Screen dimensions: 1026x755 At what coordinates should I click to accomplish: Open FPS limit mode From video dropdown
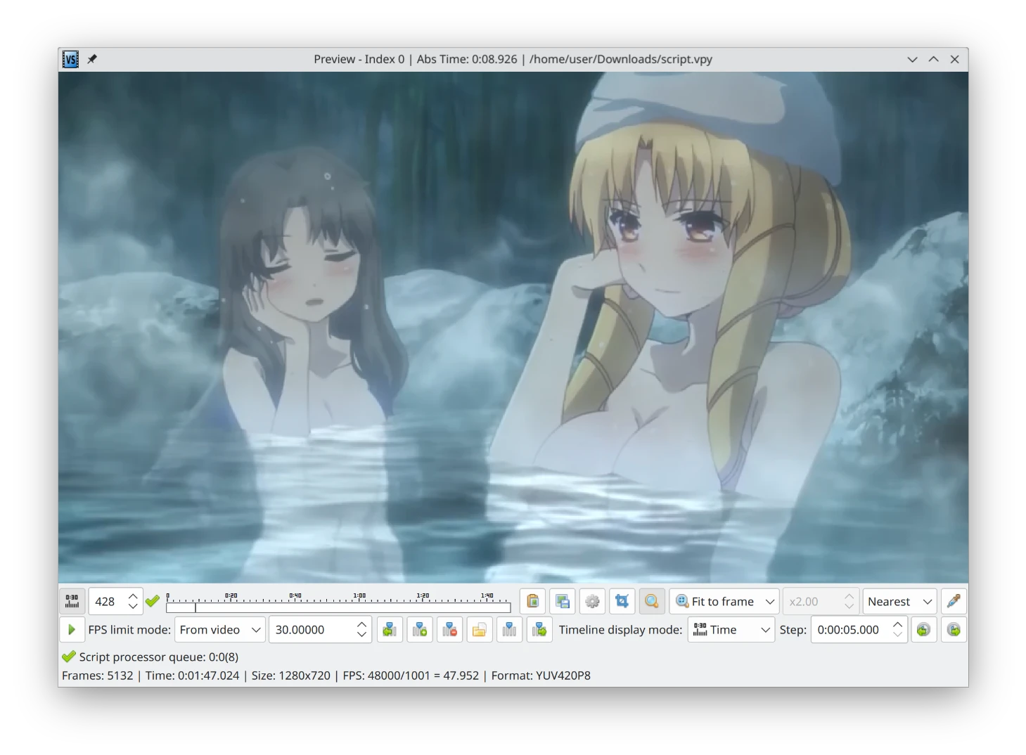(x=219, y=630)
